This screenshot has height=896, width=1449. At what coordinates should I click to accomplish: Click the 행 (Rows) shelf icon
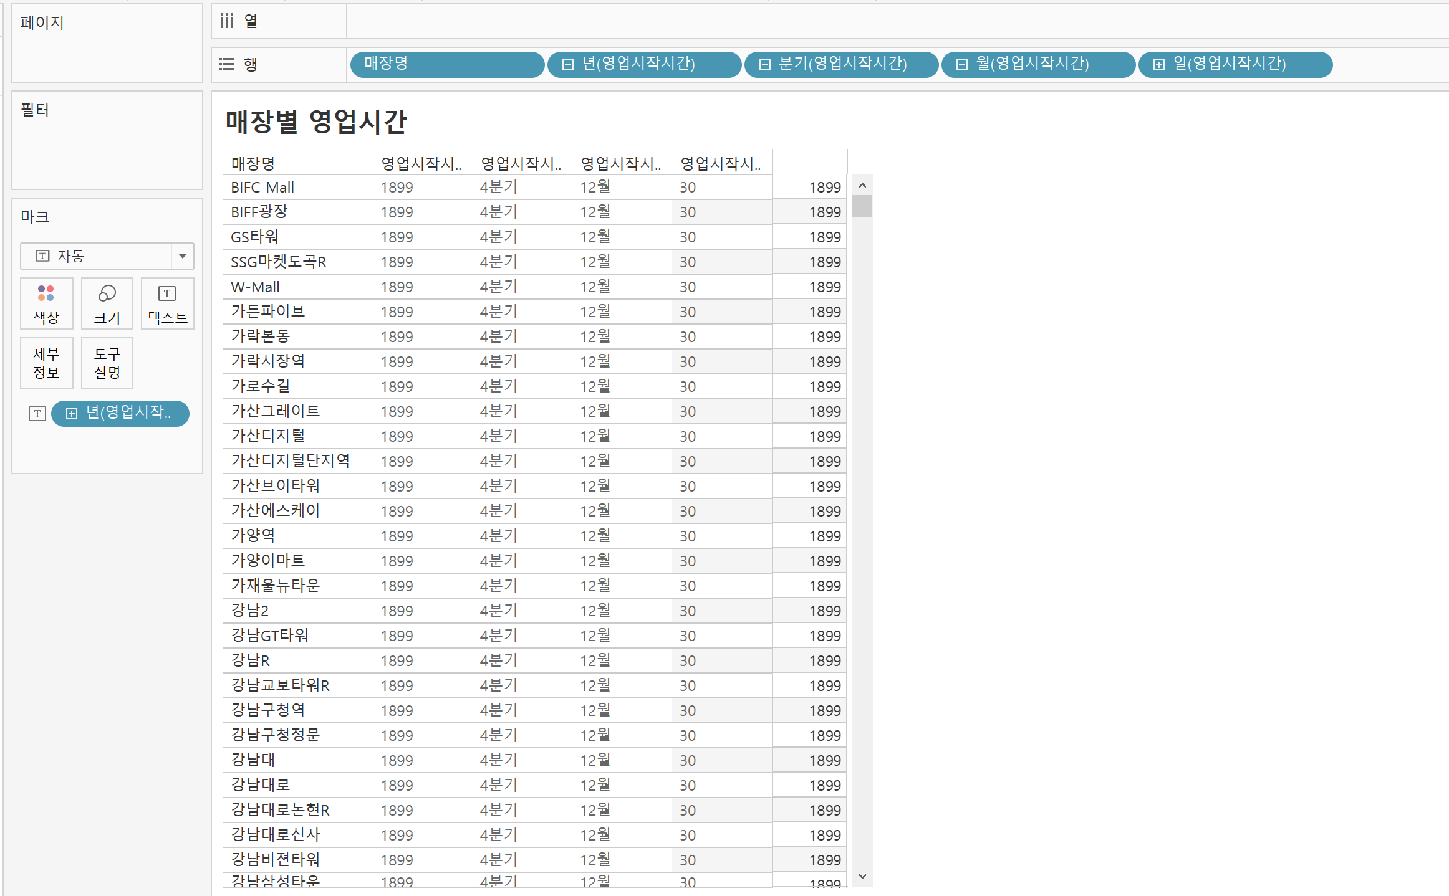[x=227, y=64]
